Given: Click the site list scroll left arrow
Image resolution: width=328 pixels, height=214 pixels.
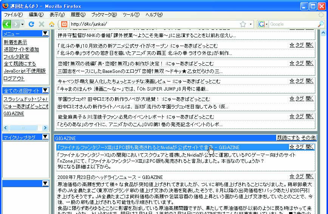Looking at the screenshot, I should [5, 128].
